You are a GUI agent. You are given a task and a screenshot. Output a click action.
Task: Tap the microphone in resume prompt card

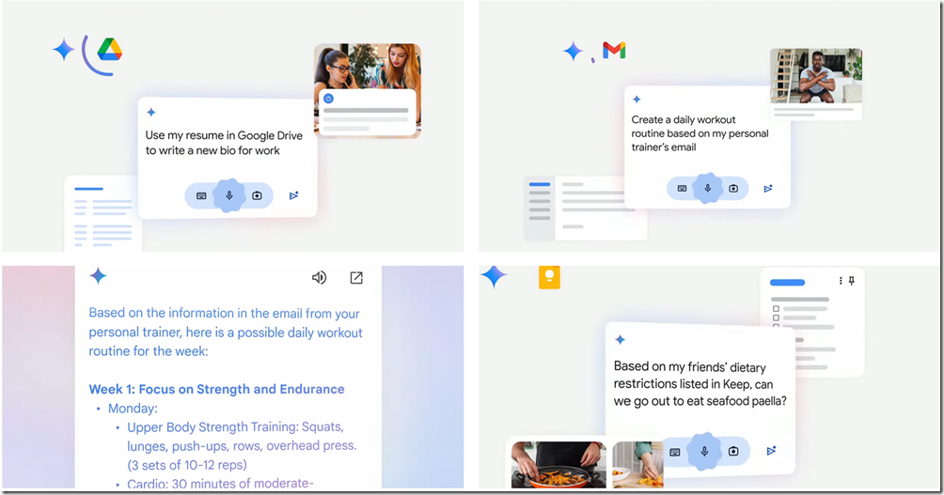pyautogui.click(x=228, y=195)
